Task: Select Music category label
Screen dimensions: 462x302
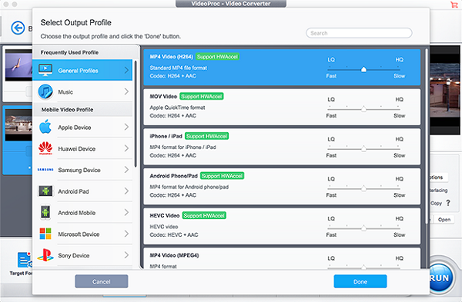Action: [65, 92]
